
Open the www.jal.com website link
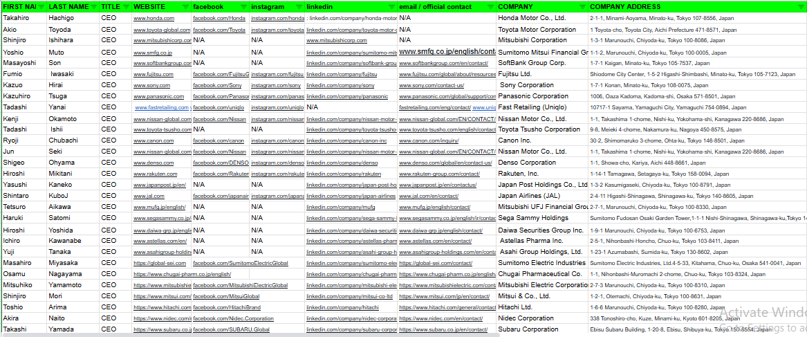click(149, 197)
